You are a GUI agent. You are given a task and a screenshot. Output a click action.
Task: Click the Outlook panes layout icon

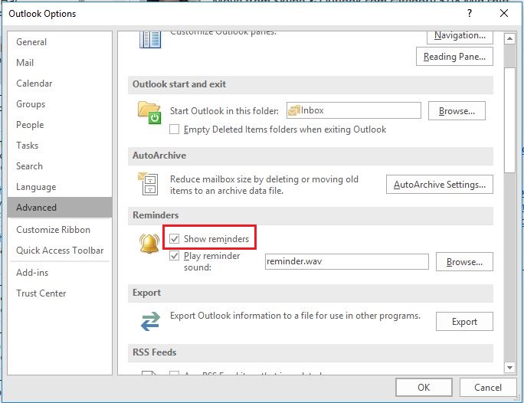click(150, 39)
